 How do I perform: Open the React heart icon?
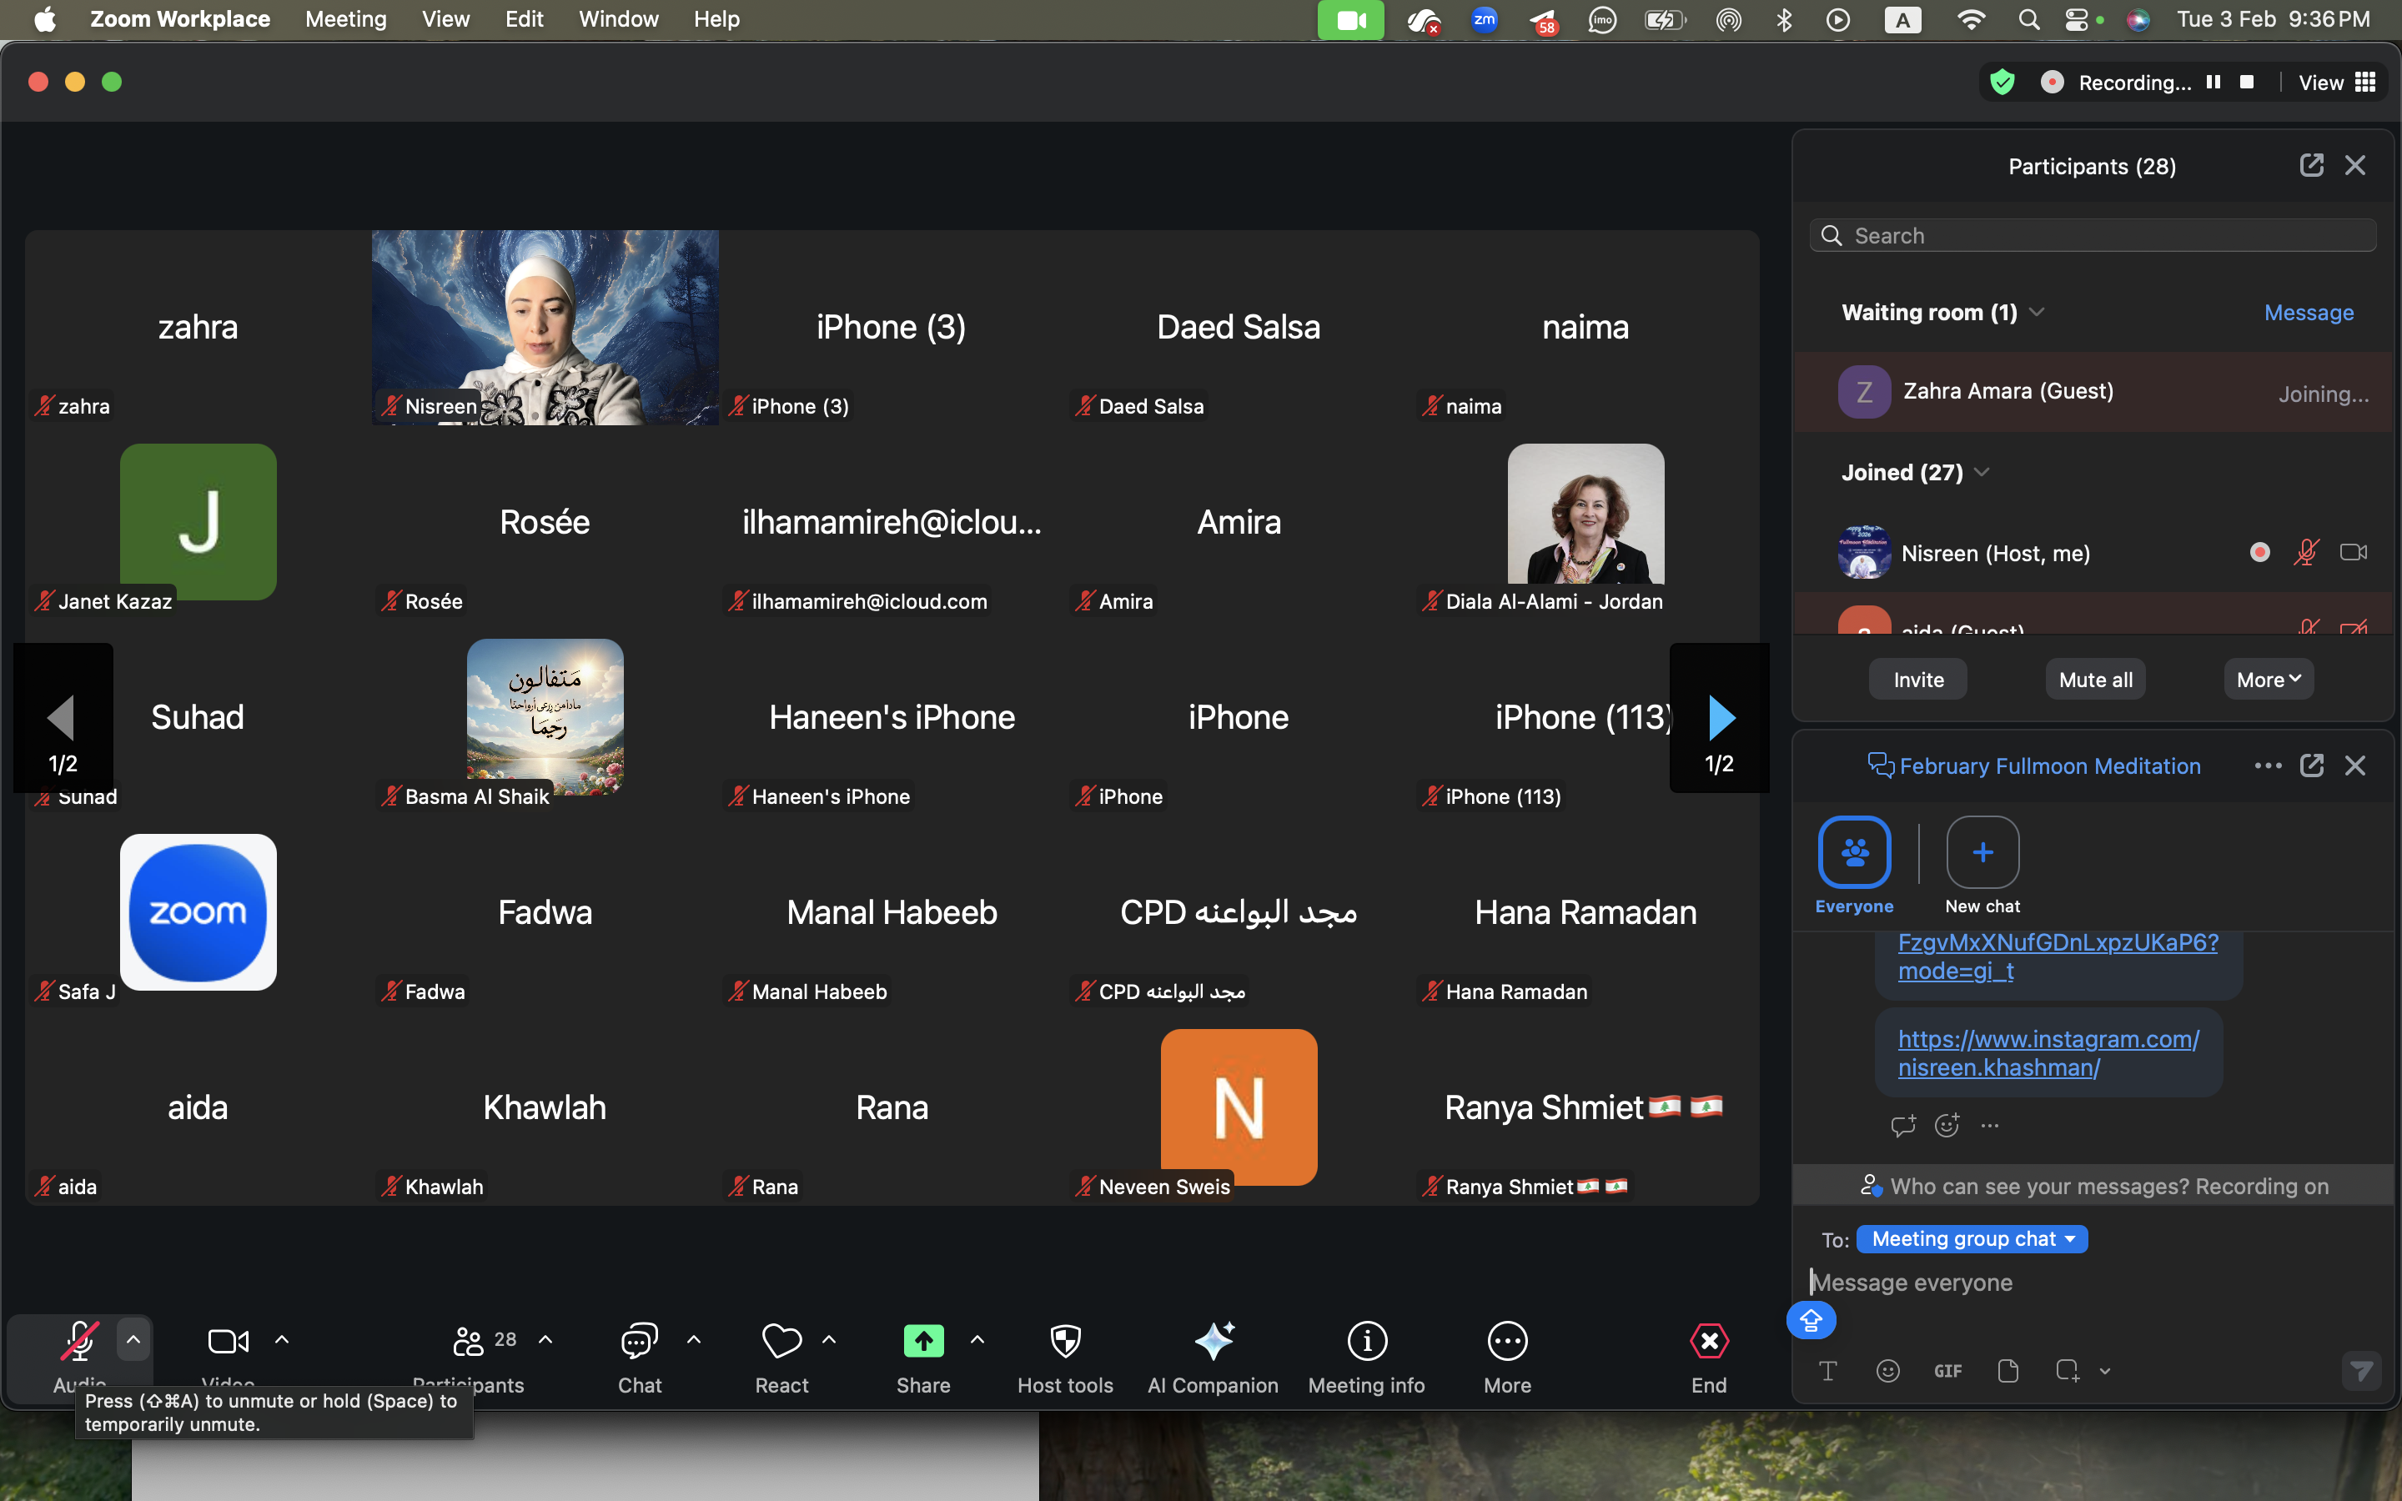pos(781,1341)
